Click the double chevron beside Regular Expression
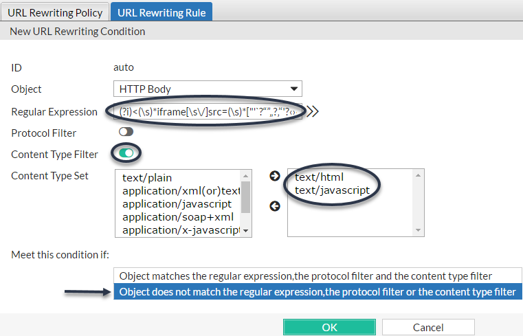Screen dimensions: 523x336 [313, 112]
